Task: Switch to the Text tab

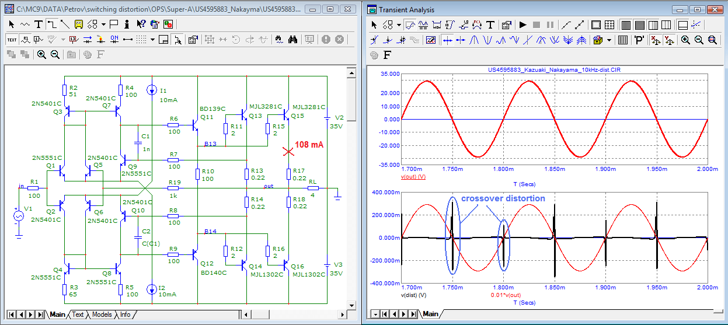Action: [x=78, y=314]
